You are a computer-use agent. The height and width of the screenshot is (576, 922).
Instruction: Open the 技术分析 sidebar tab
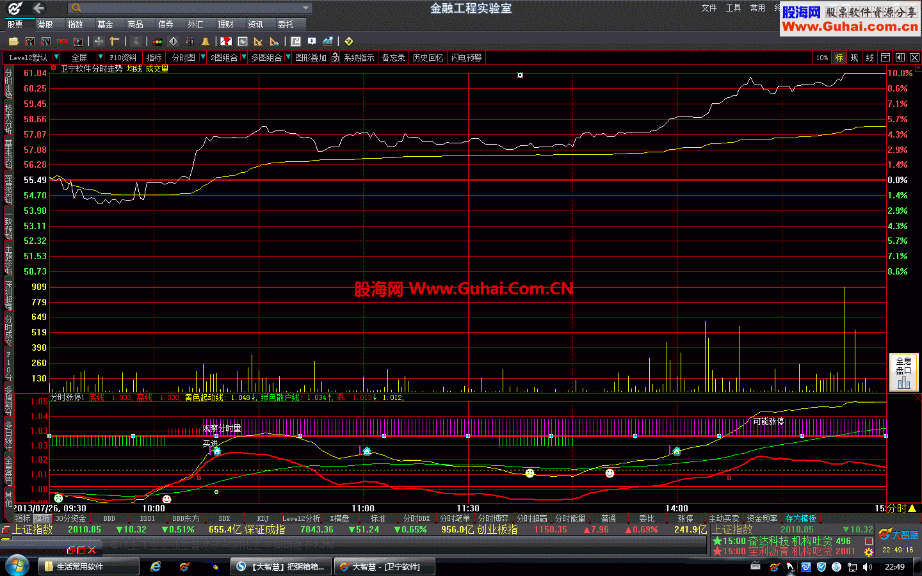tap(8, 118)
